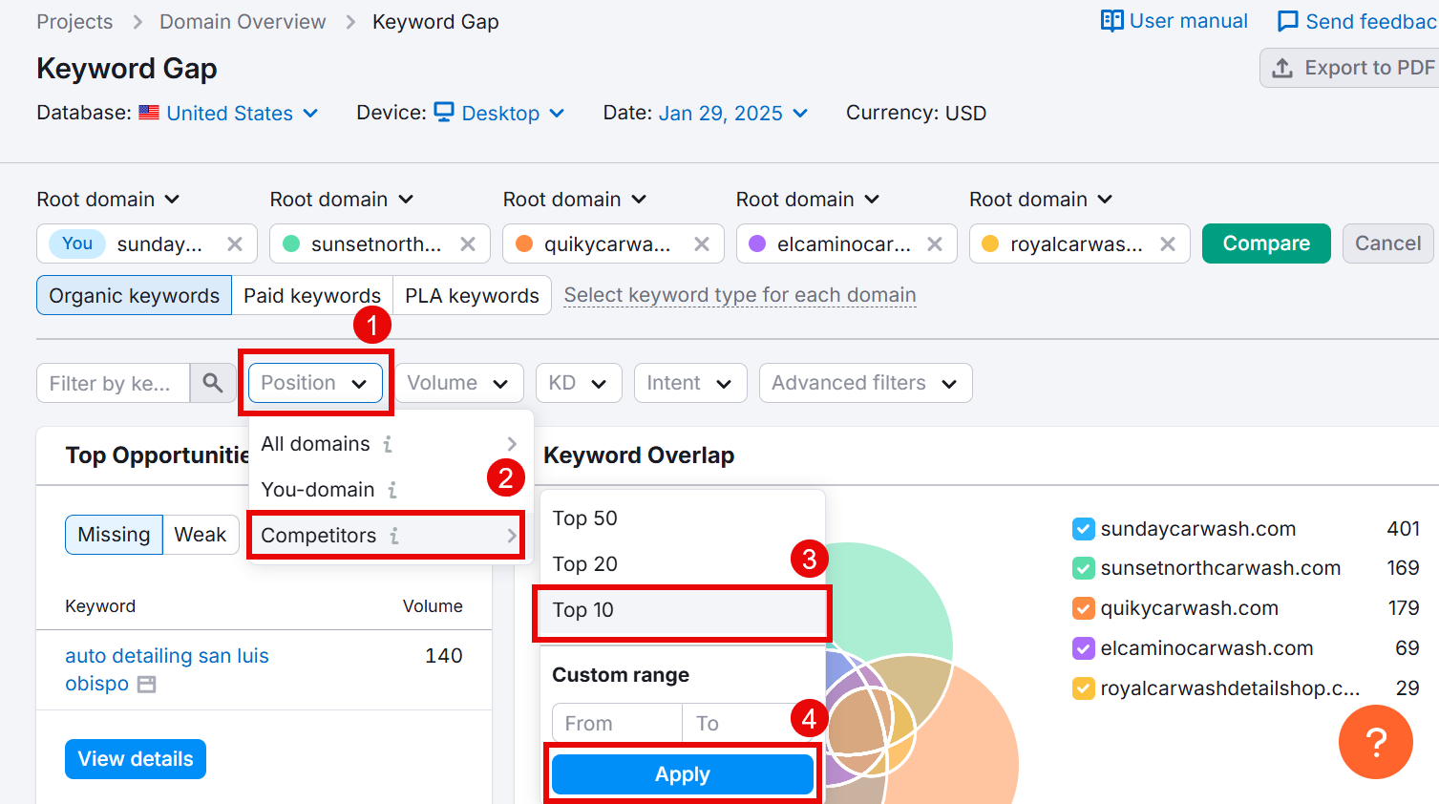Viewport: 1439px width, 804px height.
Task: Open the first Root domain dropdown above sunday...
Action: pyautogui.click(x=108, y=200)
